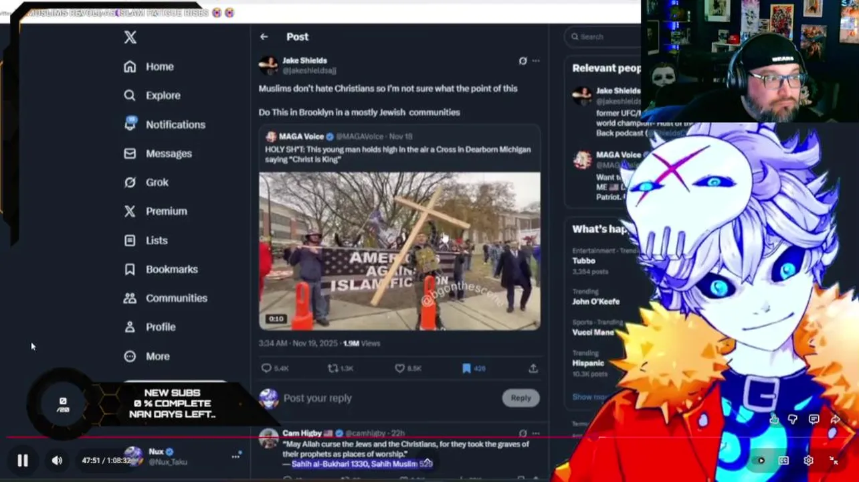Click the dislike thumbs-down icon on video overlay
The width and height of the screenshot is (859, 482).
(793, 420)
